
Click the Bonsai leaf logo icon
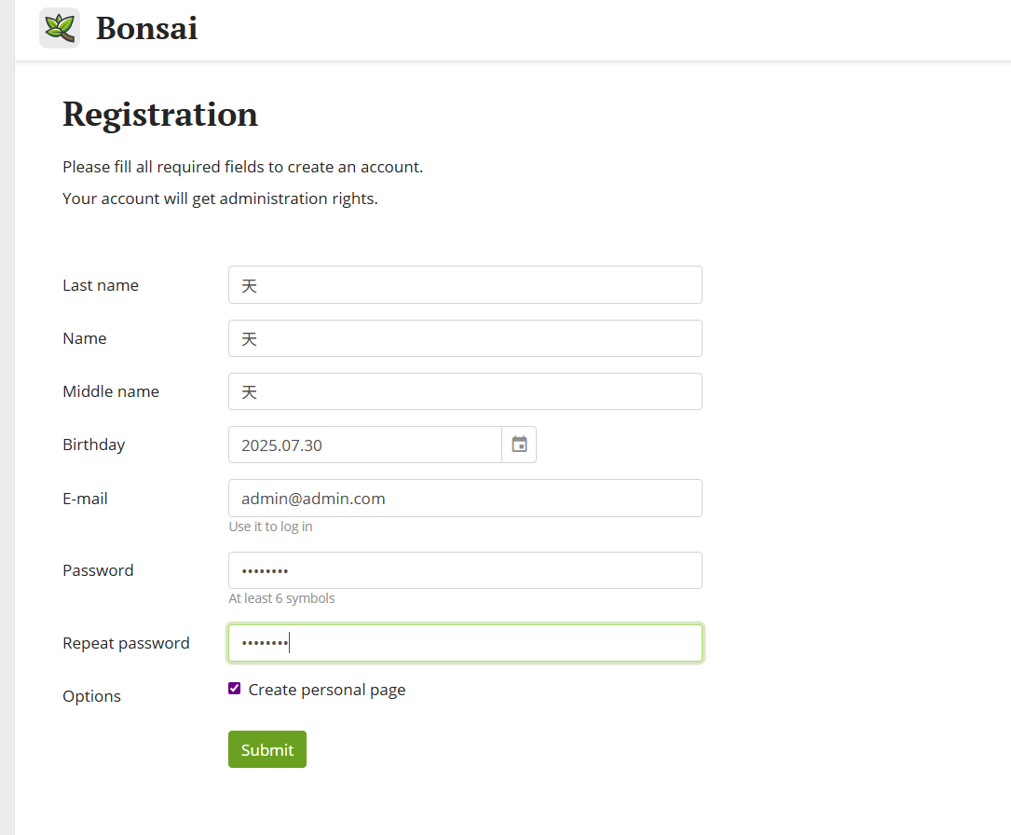(60, 28)
